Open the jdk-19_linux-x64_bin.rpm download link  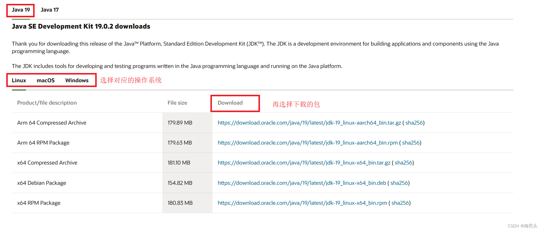[302, 203]
